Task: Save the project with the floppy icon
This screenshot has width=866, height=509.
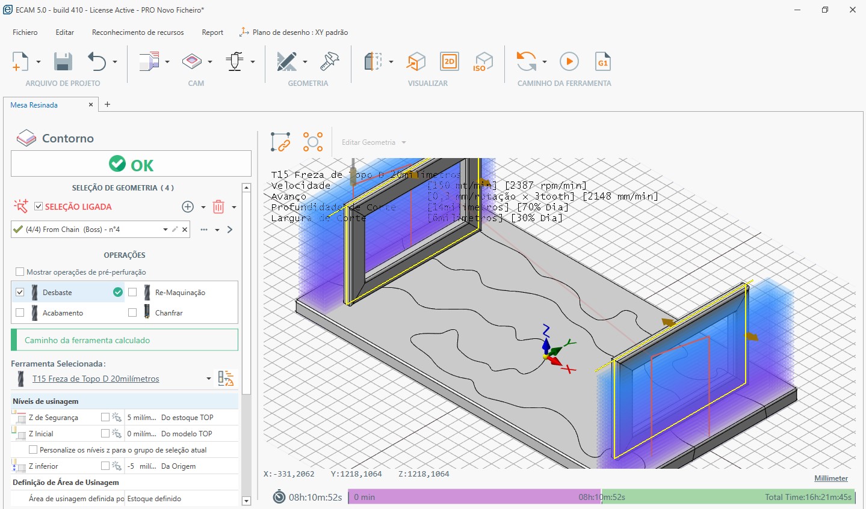Action: [63, 61]
